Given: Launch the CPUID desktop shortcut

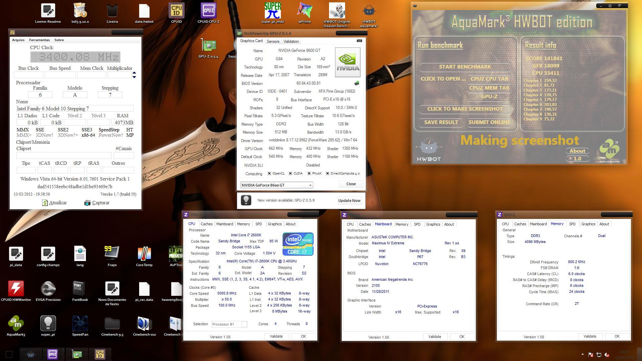Looking at the screenshot, I should 176,13.
